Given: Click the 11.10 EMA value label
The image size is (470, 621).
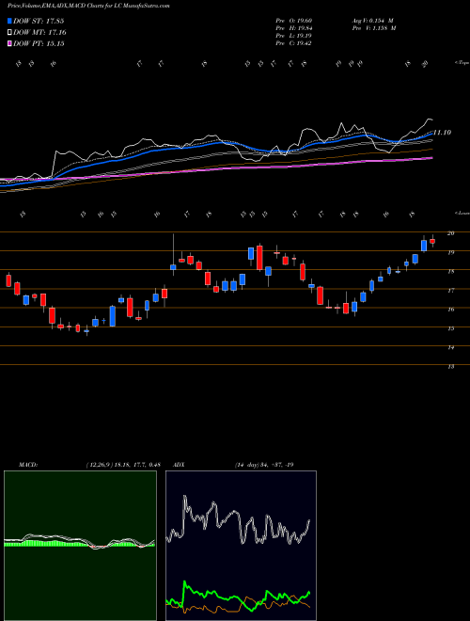Looking at the screenshot, I should 443,133.
